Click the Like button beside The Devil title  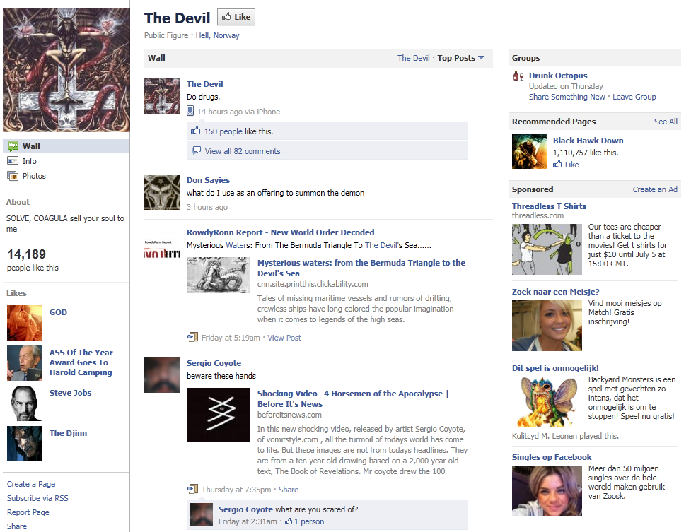pos(236,17)
